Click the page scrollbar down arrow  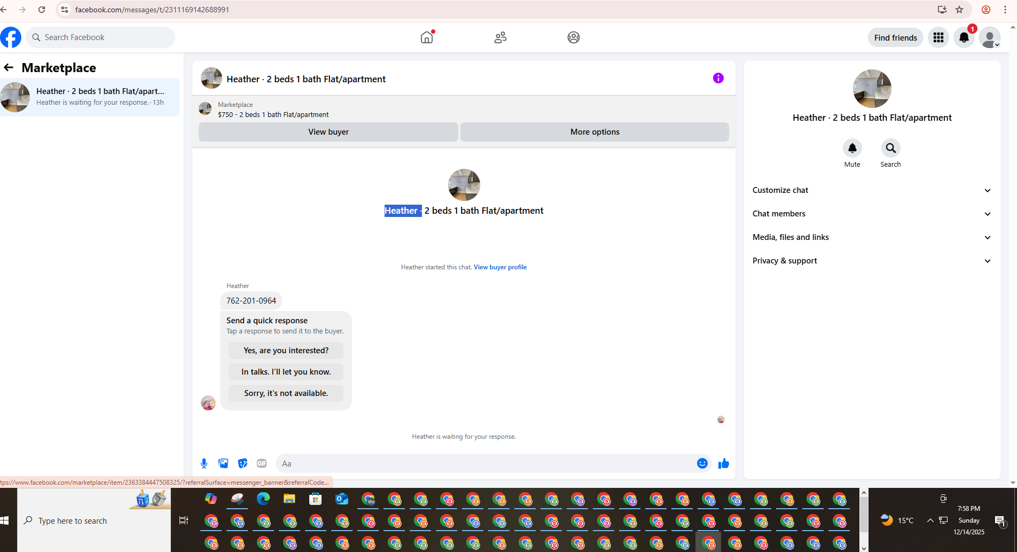(1013, 483)
